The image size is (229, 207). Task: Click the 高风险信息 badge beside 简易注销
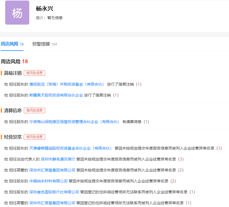34,73
